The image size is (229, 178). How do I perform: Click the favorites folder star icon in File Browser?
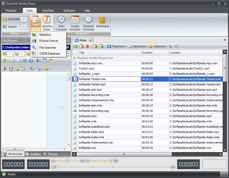(28, 54)
